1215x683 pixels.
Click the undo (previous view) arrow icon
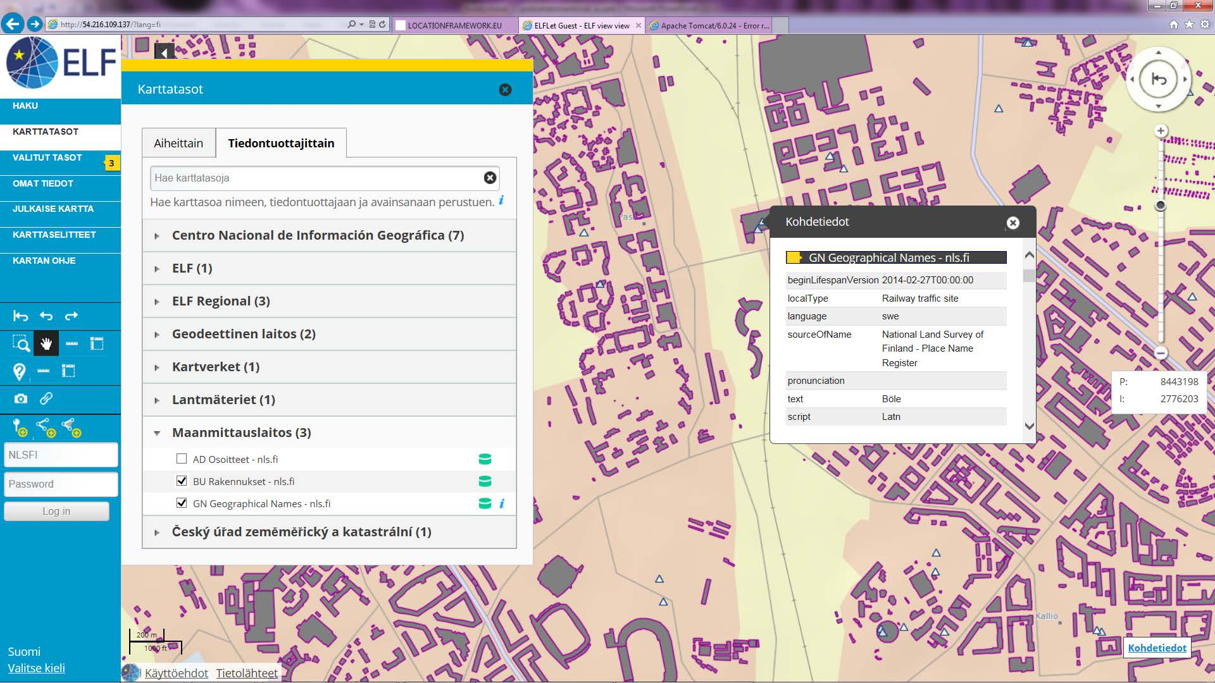coord(46,316)
